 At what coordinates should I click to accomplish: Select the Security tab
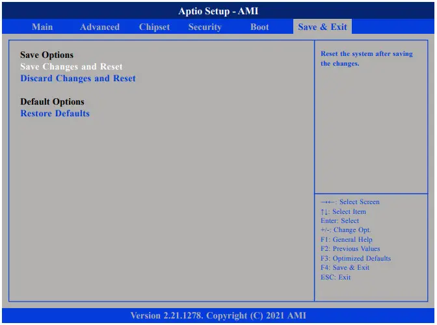click(x=205, y=27)
